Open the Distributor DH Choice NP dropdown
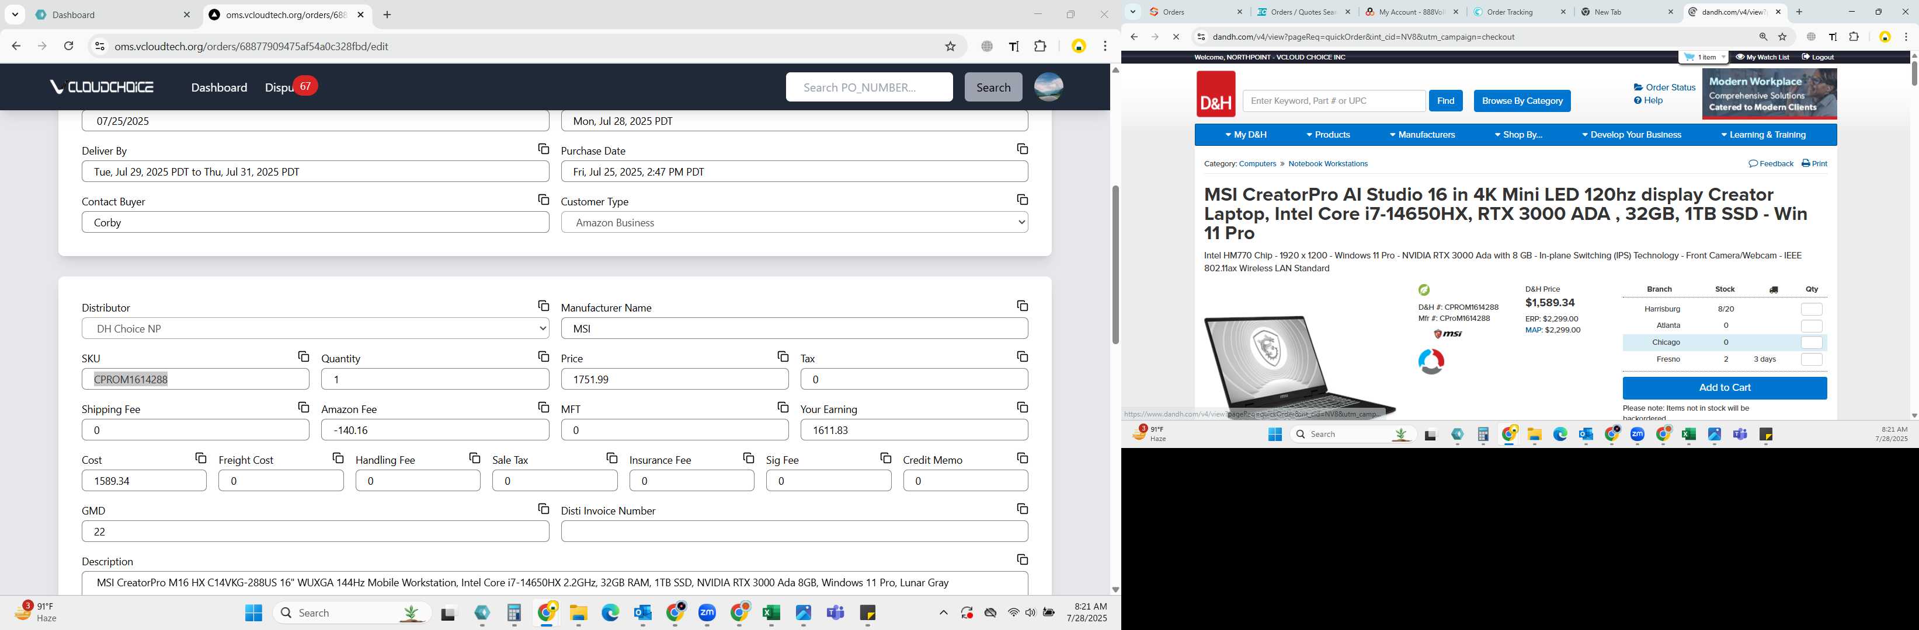This screenshot has width=1919, height=630. [x=315, y=329]
